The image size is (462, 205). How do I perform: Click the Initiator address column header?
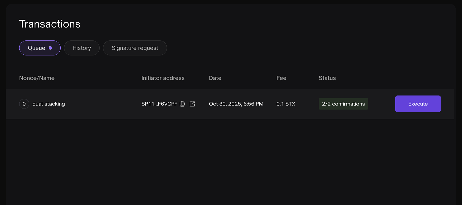point(163,78)
